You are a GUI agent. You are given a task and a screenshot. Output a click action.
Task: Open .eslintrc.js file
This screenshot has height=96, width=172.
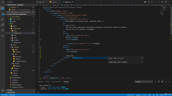15,80
